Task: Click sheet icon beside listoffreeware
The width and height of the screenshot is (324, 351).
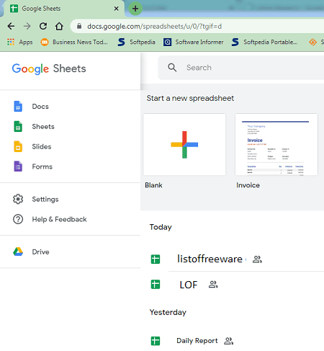Action: pyautogui.click(x=156, y=259)
